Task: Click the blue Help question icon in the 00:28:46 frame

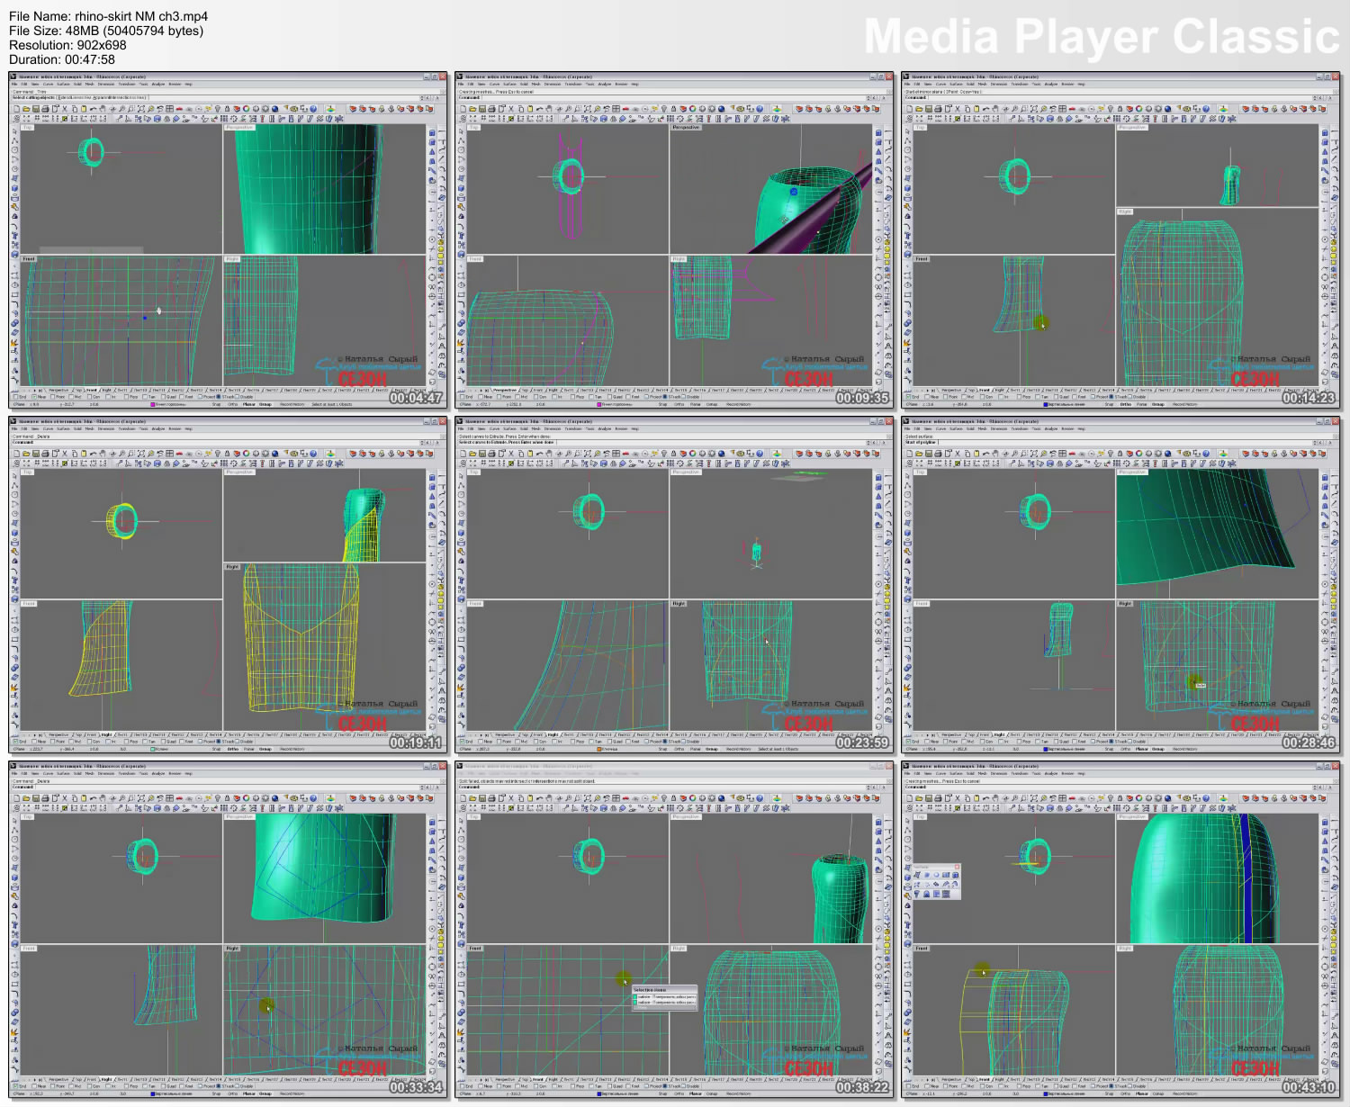Action: coord(1207,454)
